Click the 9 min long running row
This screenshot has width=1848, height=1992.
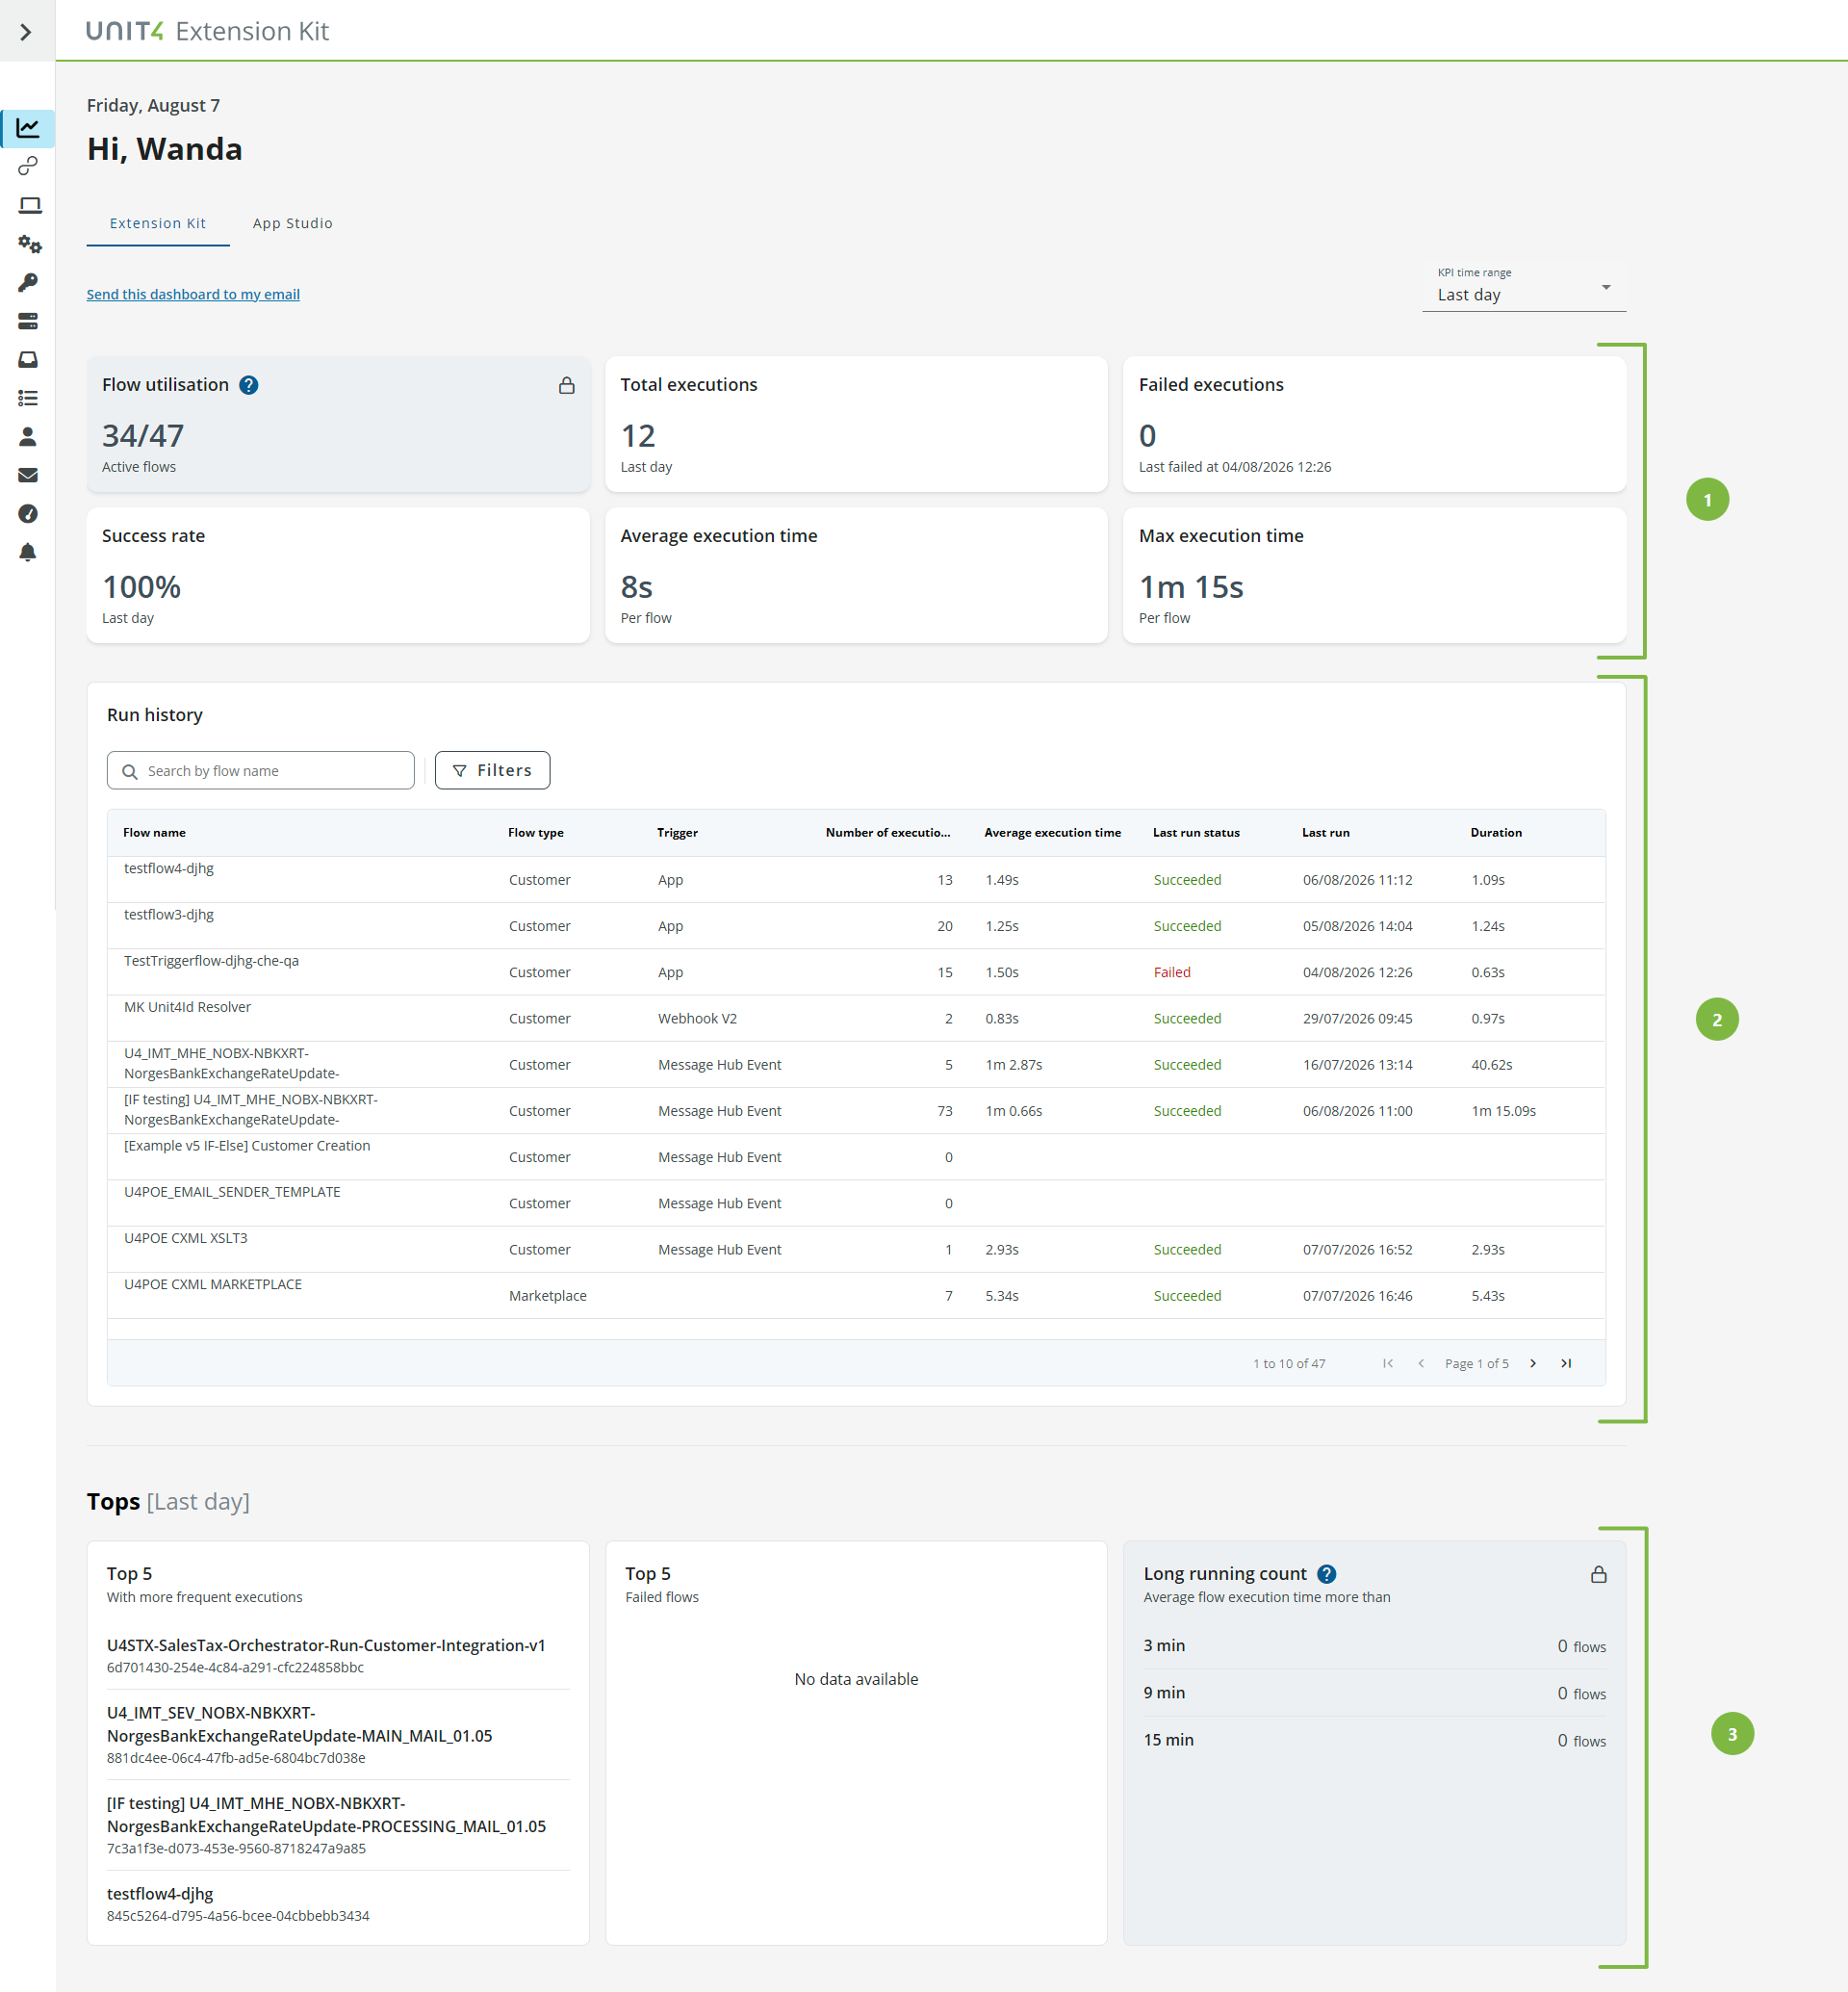pyautogui.click(x=1374, y=1693)
